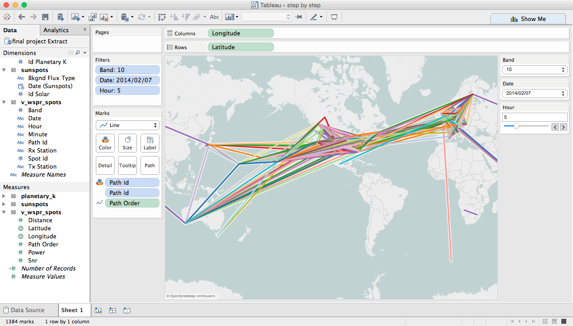Viewport: 573px width, 326px height.
Task: Click the Path marks card button
Action: tap(150, 165)
